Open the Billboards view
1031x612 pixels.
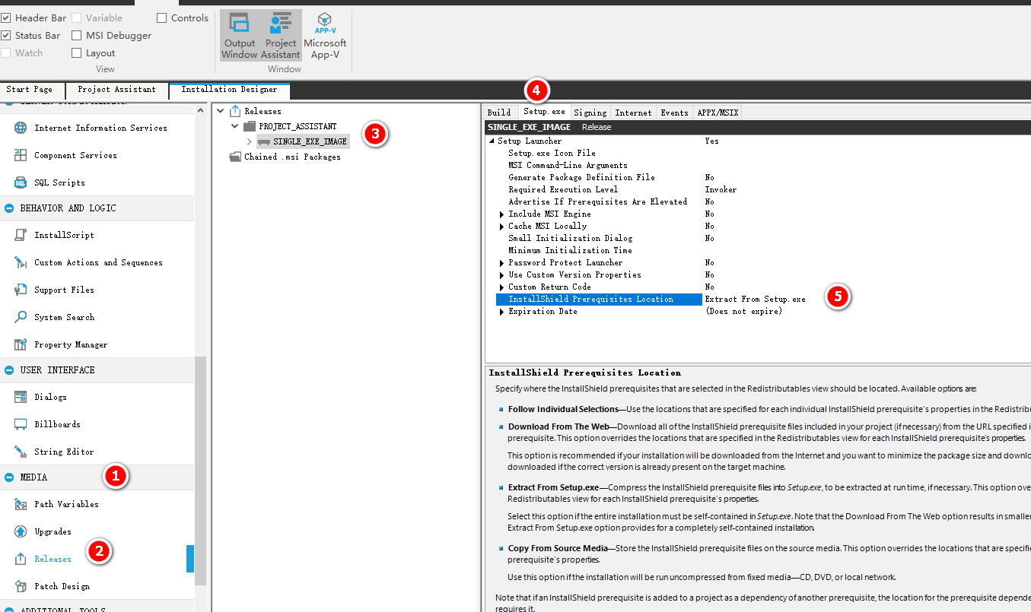(x=57, y=424)
